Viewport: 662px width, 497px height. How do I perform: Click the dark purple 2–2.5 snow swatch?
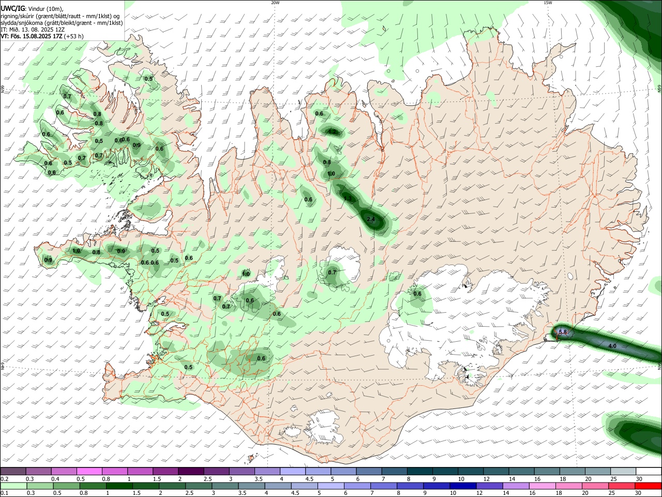tap(191, 471)
